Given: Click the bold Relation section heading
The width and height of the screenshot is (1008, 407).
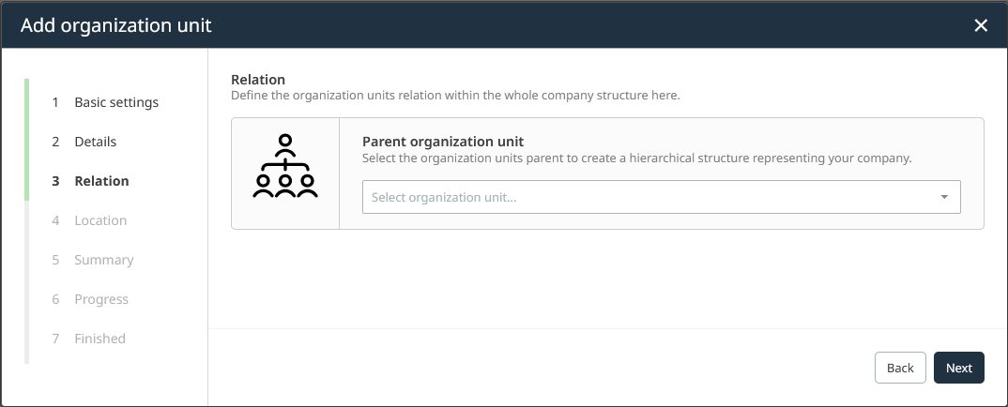Looking at the screenshot, I should pyautogui.click(x=258, y=80).
